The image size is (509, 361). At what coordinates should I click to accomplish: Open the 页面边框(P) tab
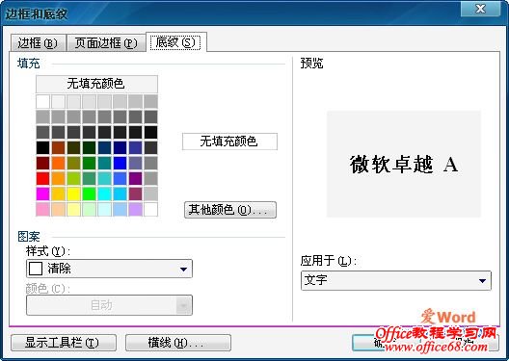pyautogui.click(x=106, y=42)
